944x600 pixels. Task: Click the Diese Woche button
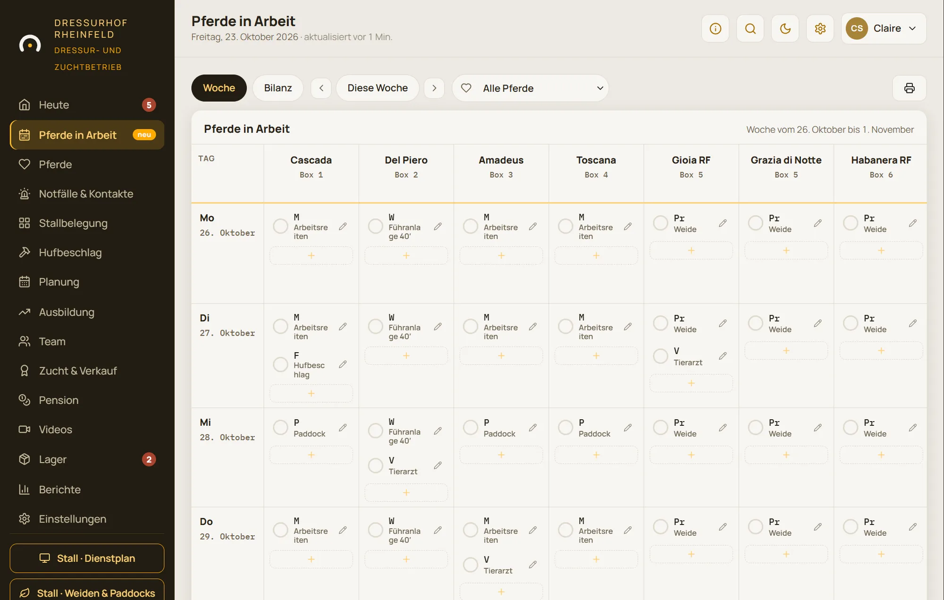pos(378,88)
